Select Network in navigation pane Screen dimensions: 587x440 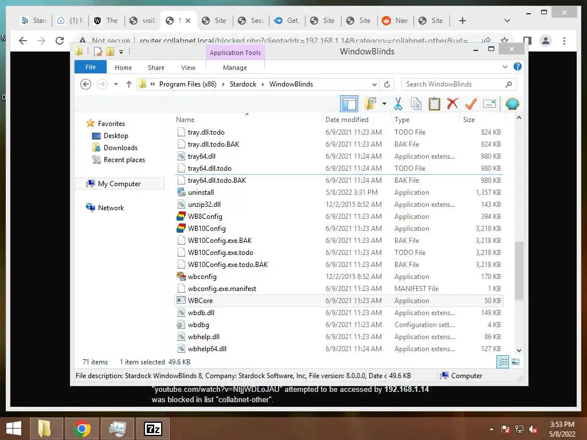[111, 207]
